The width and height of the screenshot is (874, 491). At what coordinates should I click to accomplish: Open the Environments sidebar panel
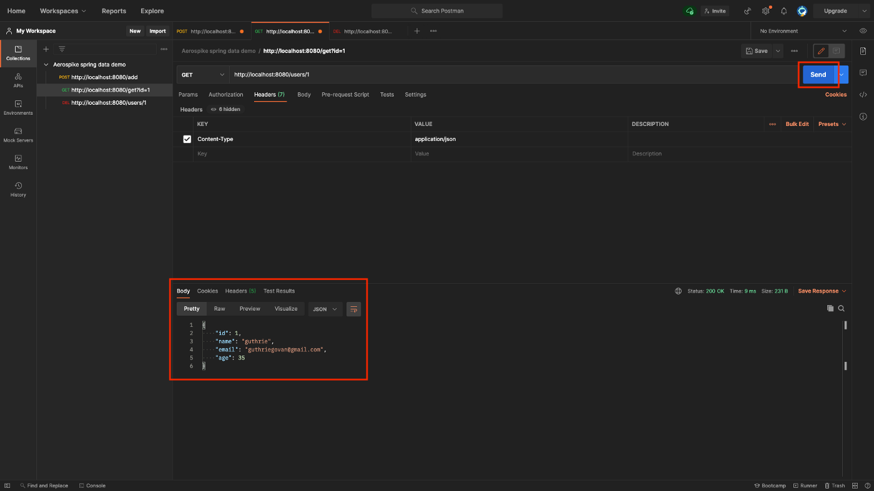pos(18,107)
